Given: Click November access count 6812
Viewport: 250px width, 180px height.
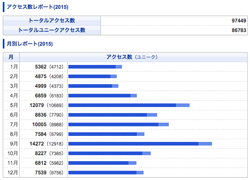Looking at the screenshot, I should pyautogui.click(x=41, y=163).
